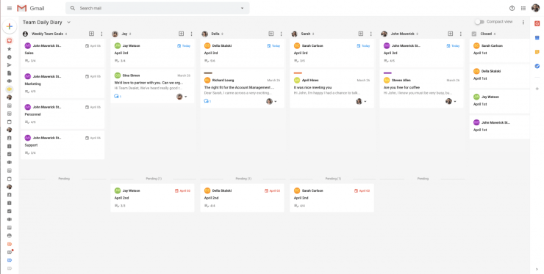This screenshot has height=274, width=544.
Task: Open John Maverick column three-dot options
Action: click(461, 34)
